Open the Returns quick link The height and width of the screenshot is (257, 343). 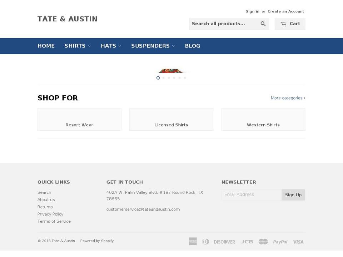coord(45,207)
